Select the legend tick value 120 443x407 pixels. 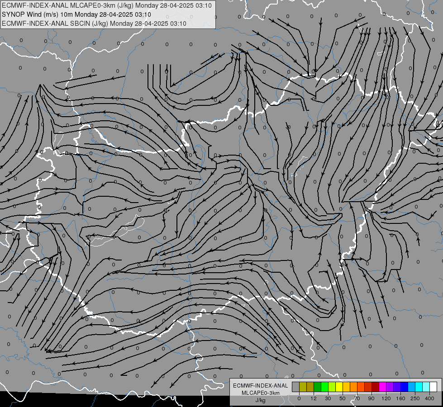pyautogui.click(x=386, y=398)
